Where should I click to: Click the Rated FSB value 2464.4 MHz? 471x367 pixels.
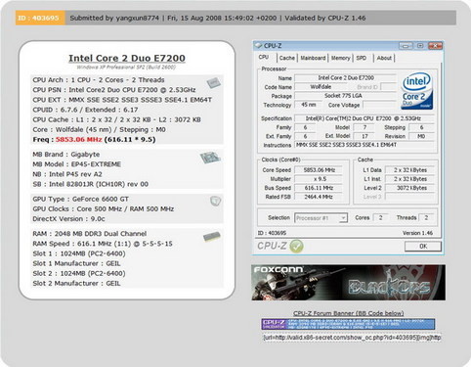tap(319, 197)
